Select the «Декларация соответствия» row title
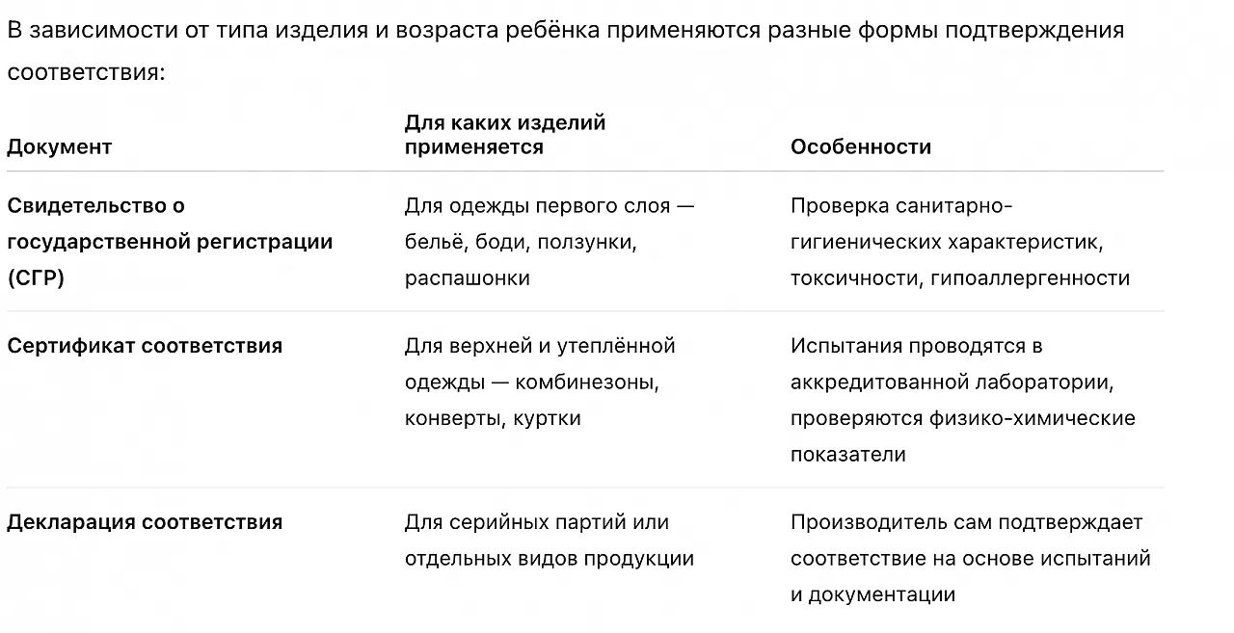Viewport: 1234px width, 633px height. [145, 522]
